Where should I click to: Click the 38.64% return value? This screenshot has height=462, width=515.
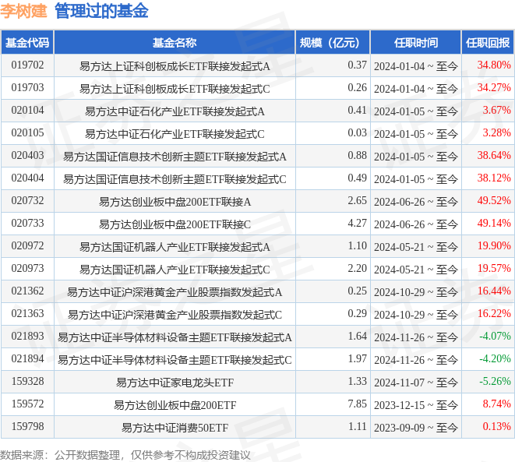494,155
